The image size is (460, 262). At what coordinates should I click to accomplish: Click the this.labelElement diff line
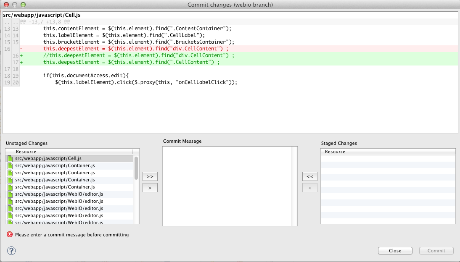coord(124,35)
